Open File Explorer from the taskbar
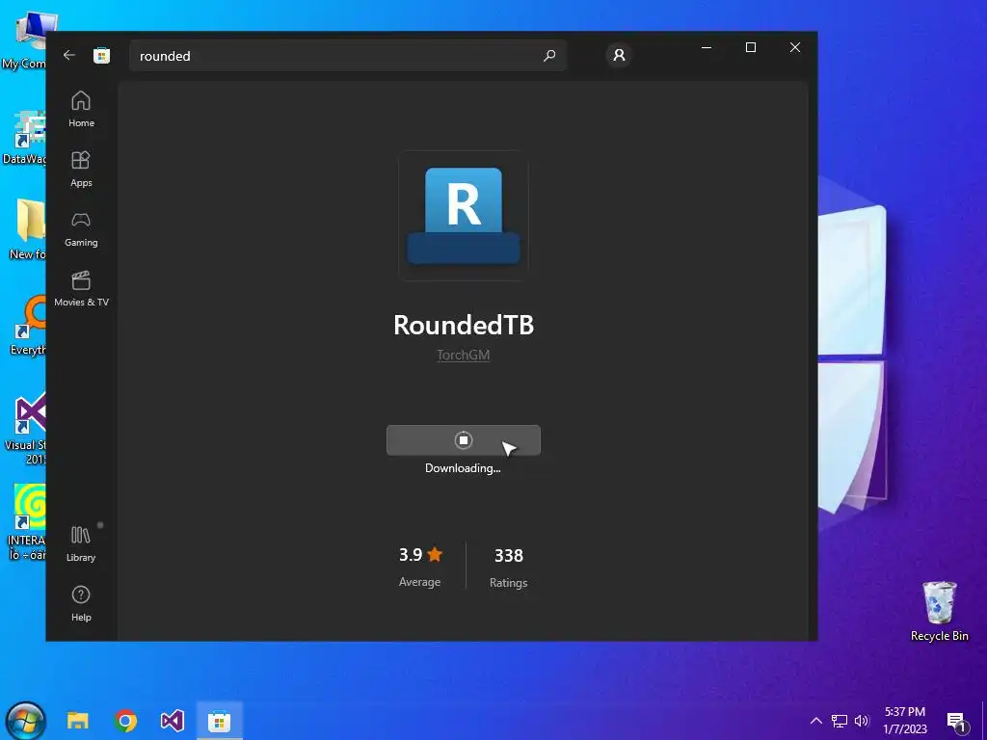 click(x=78, y=721)
